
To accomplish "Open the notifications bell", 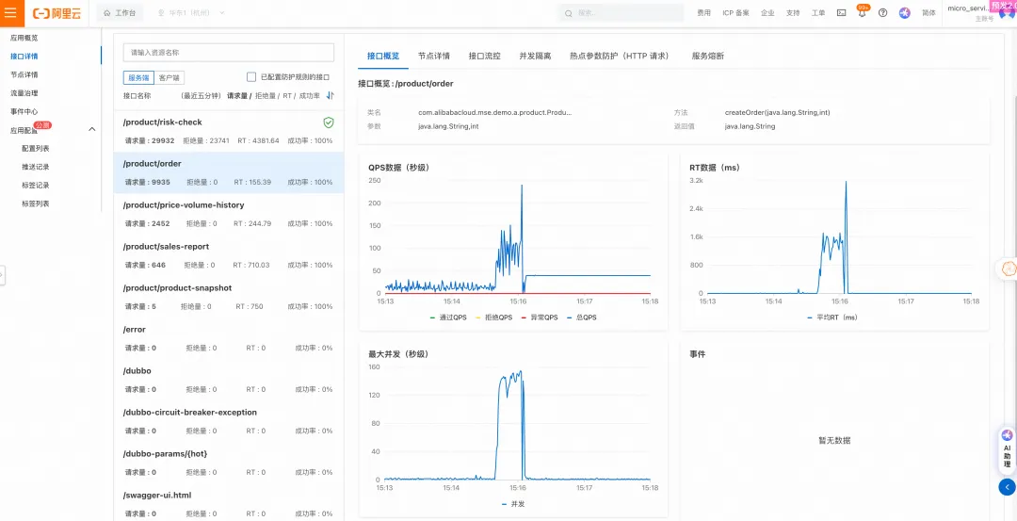I will pos(862,13).
